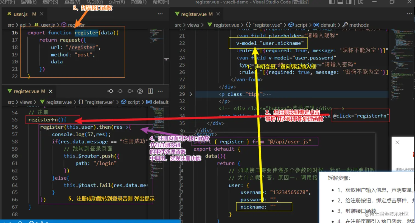Click line number 16 in user.js editor
The height and width of the screenshot is (223, 415).
15,33
